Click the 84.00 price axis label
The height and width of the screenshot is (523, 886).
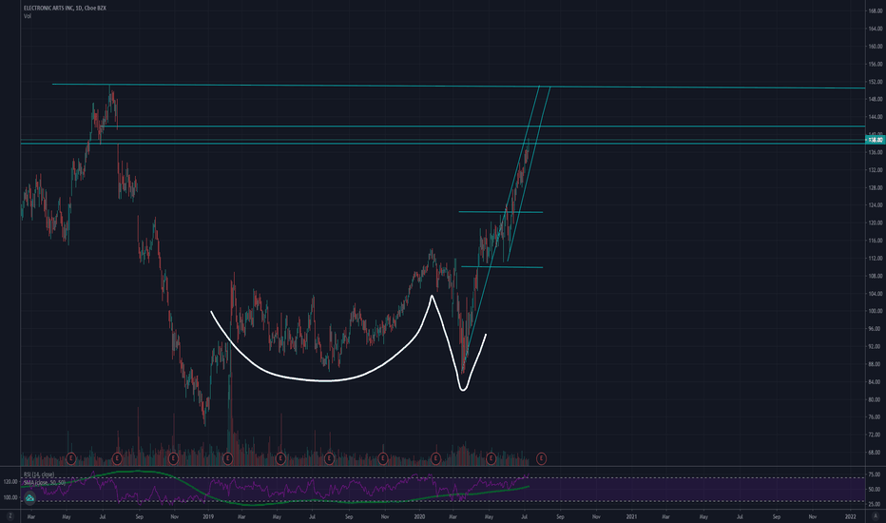pos(876,381)
